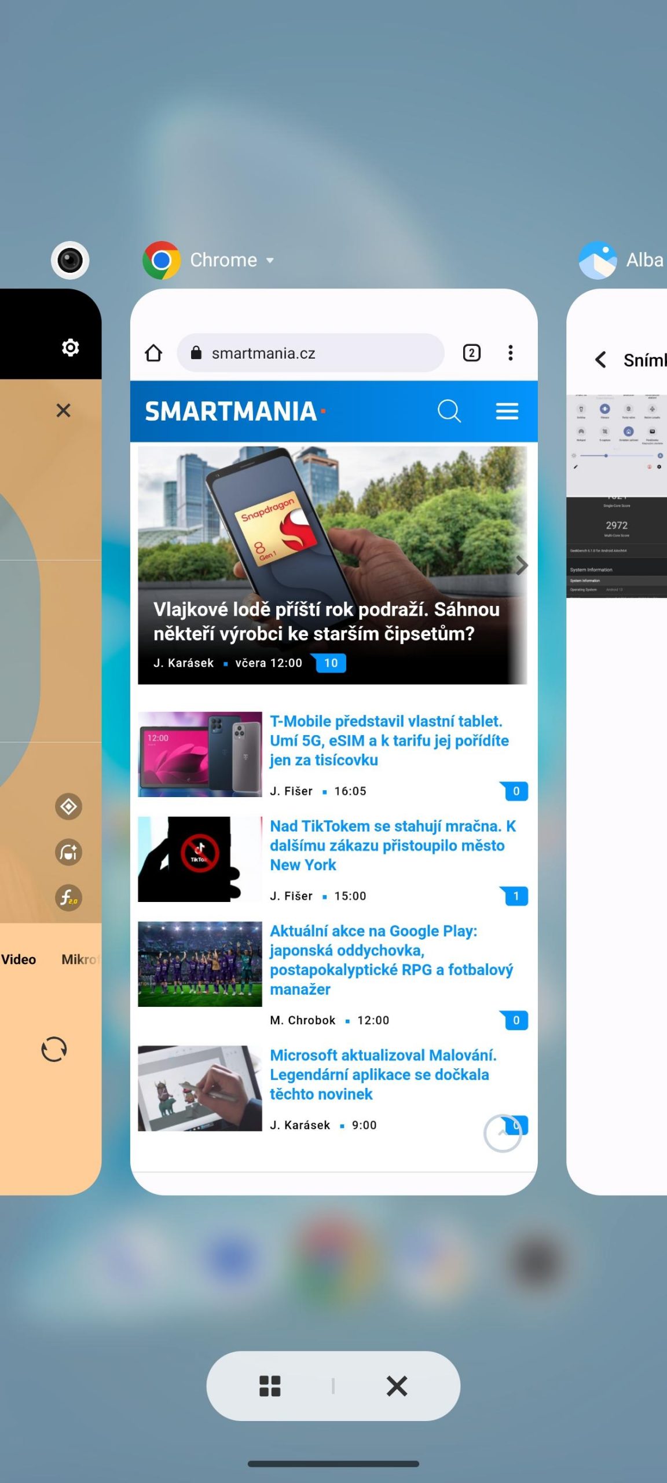Open the Chrome tab switcher showing 2
This screenshot has width=667, height=1483.
(472, 353)
